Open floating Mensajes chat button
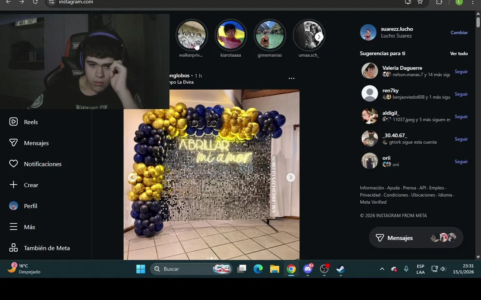The width and height of the screenshot is (481, 300). pyautogui.click(x=416, y=237)
